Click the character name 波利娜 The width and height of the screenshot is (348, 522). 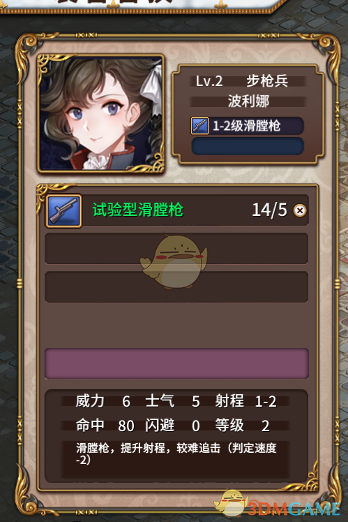coord(248,101)
